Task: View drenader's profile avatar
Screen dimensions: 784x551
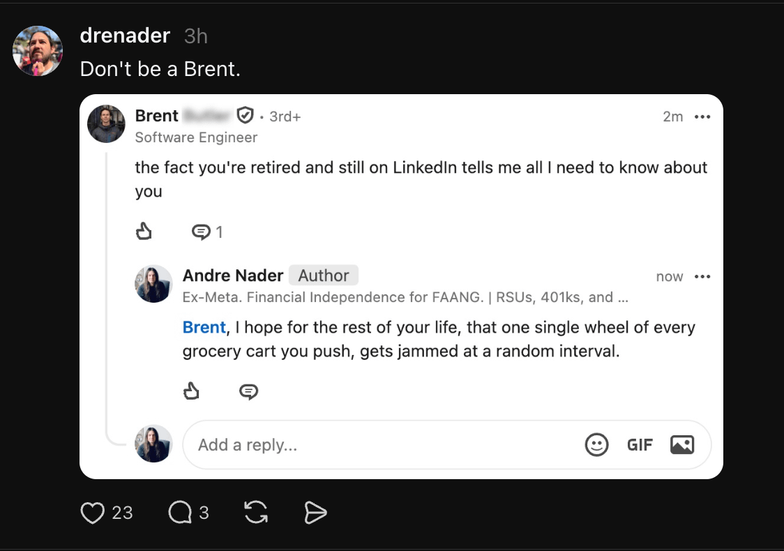Action: (x=38, y=51)
